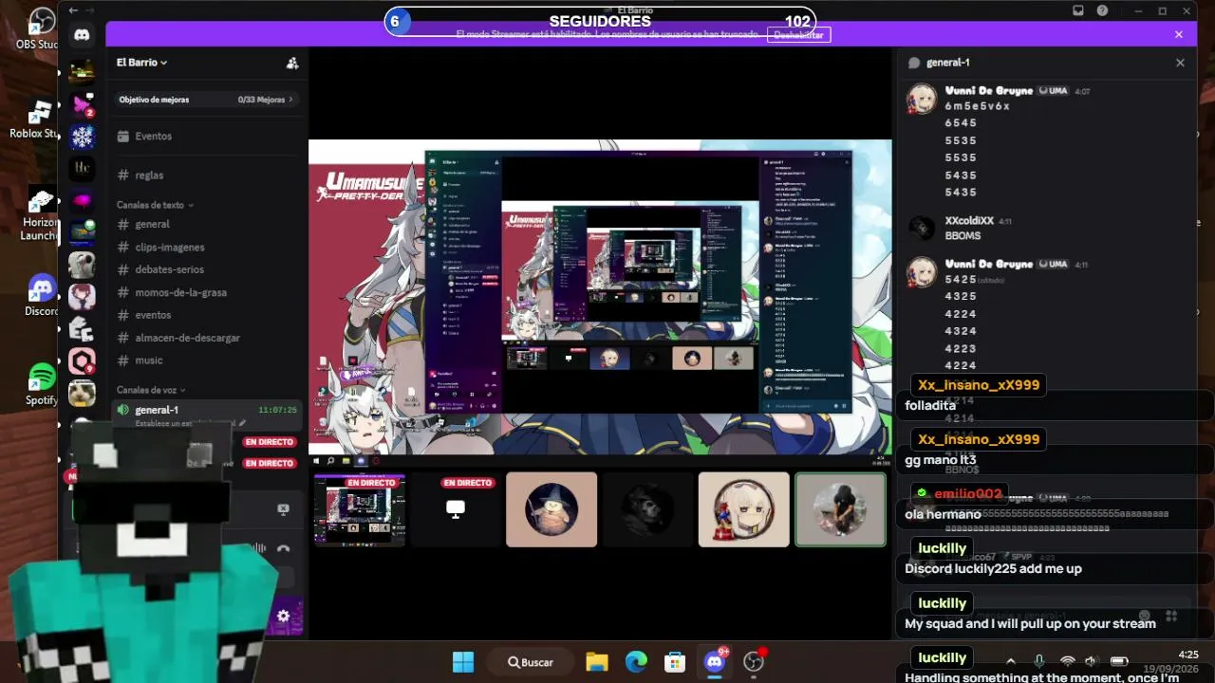Viewport: 1215px width, 683px height.
Task: Open the Wi-Fi network tray icon
Action: point(1068,661)
